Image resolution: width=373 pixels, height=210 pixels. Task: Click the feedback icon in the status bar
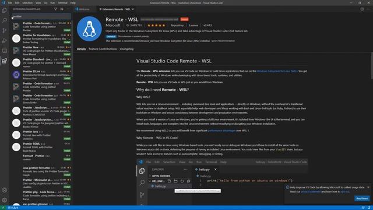pos(363,208)
